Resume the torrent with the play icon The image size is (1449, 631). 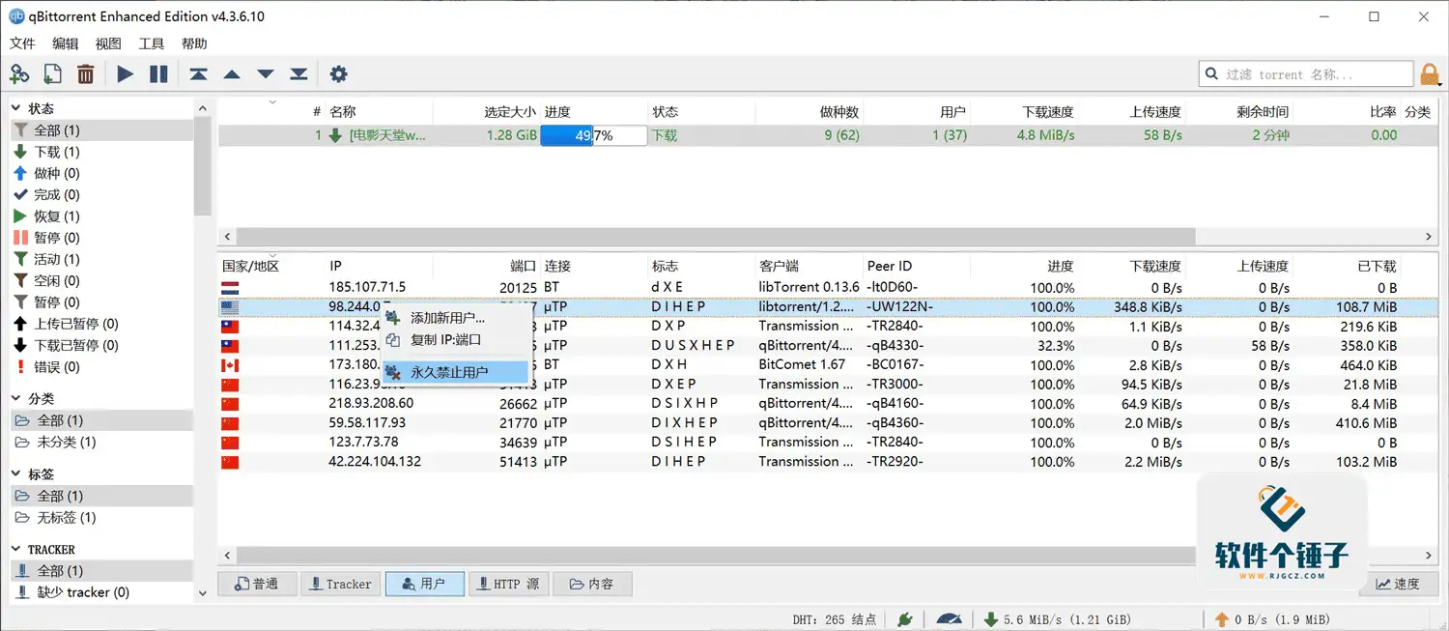(x=125, y=73)
